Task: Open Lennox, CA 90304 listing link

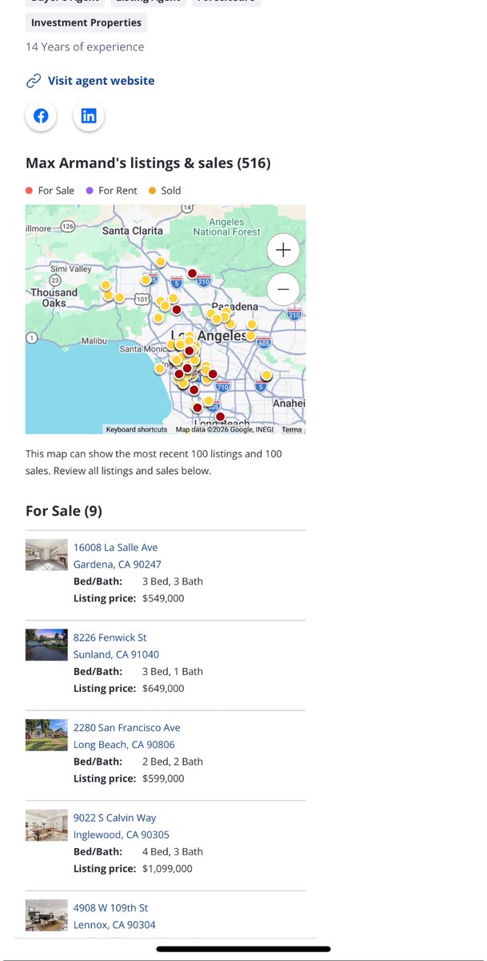Action: click(x=114, y=925)
